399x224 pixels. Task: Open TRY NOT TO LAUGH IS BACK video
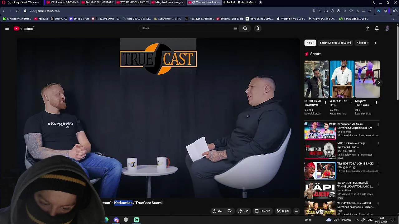point(320,170)
